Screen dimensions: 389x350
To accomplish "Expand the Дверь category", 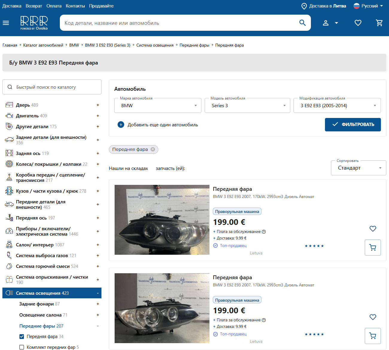I will [98, 105].
